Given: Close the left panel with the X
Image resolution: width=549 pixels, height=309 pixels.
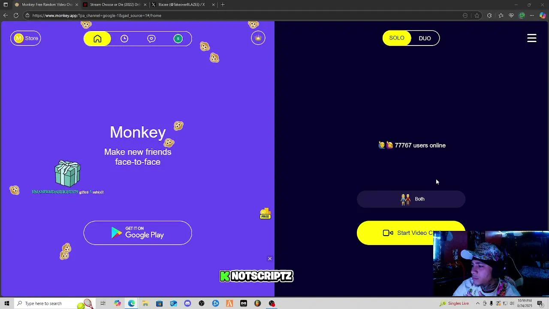Looking at the screenshot, I should point(270,258).
